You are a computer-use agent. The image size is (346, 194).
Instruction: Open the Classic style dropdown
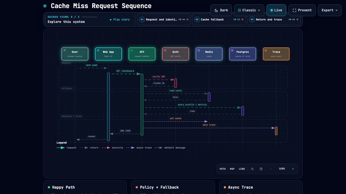pos(249,10)
